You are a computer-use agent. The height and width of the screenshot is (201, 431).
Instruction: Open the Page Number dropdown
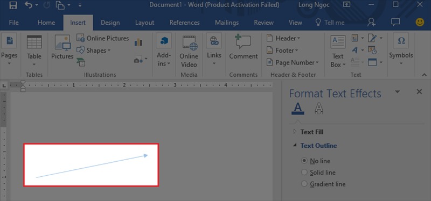point(293,62)
